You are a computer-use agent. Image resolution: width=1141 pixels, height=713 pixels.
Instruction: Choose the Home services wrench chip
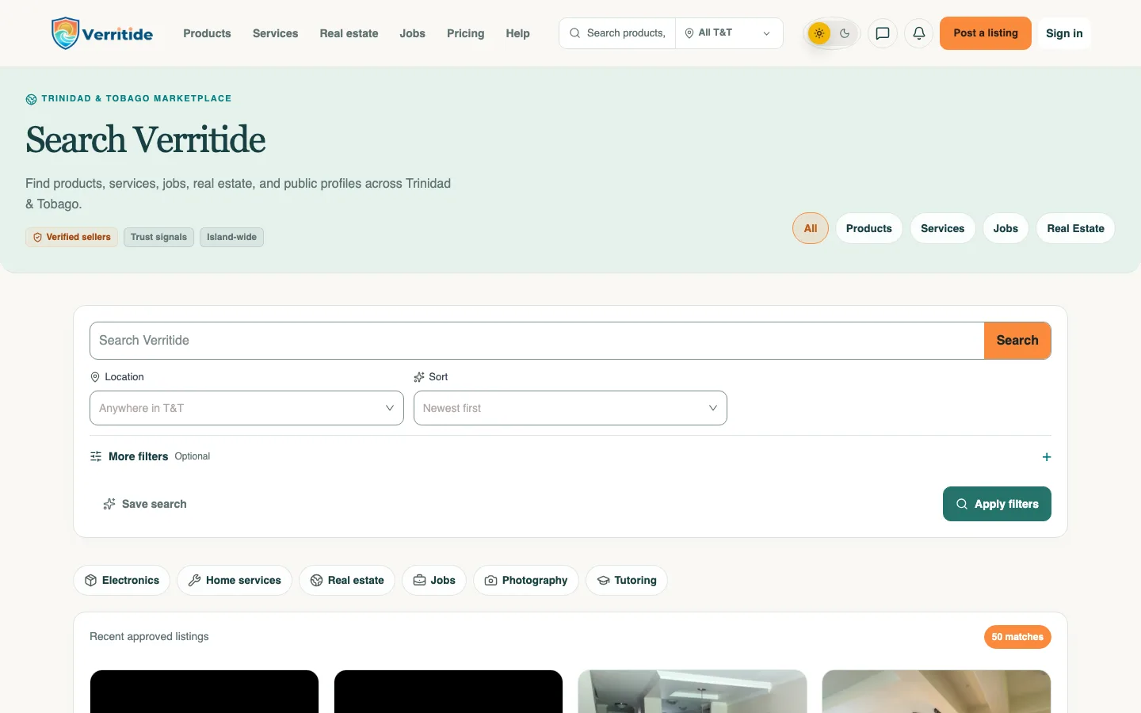click(235, 580)
